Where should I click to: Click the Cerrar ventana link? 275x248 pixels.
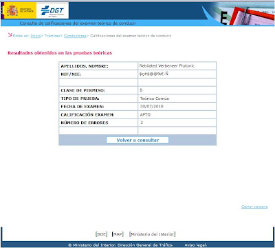click(x=254, y=207)
